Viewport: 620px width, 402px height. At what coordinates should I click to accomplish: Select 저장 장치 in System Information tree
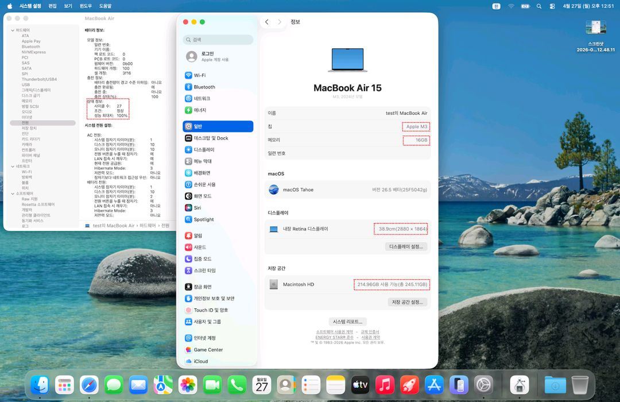[x=29, y=128]
